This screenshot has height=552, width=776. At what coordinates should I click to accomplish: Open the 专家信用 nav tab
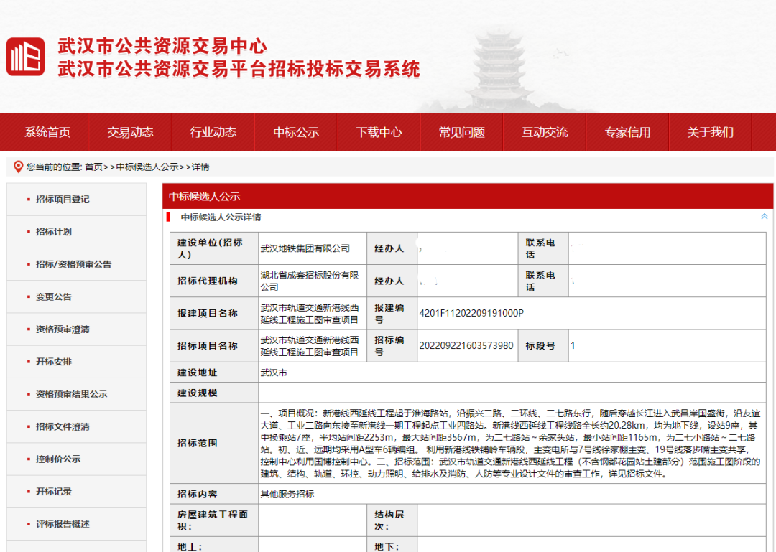(627, 132)
